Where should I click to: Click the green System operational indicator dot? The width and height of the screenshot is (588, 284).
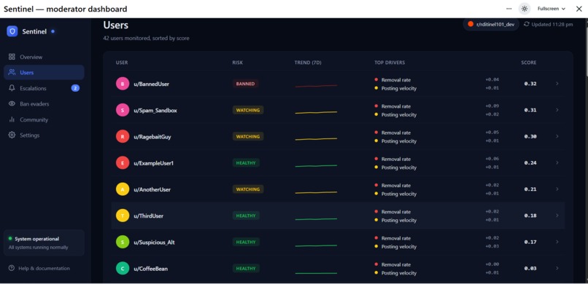[x=10, y=238]
